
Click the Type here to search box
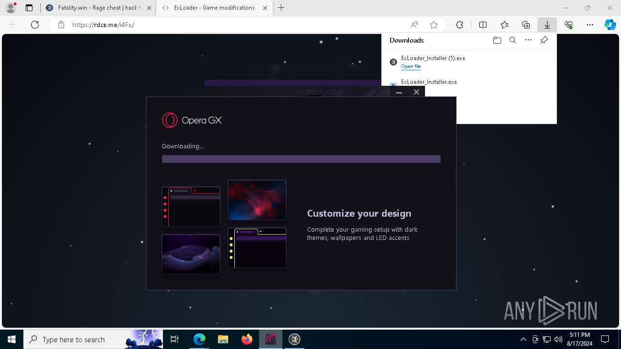coord(94,339)
